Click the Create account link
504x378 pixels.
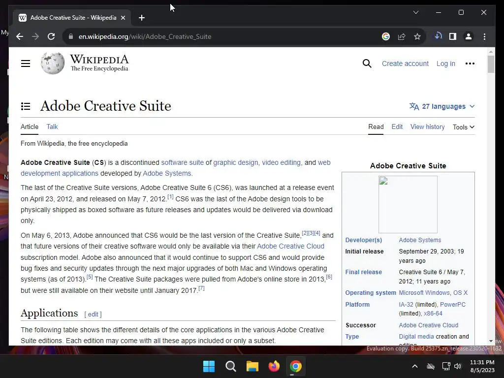(405, 63)
